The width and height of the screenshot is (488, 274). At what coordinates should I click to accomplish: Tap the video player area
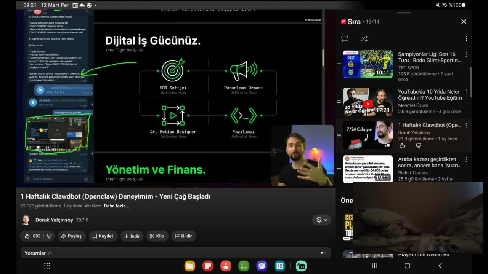point(176,98)
